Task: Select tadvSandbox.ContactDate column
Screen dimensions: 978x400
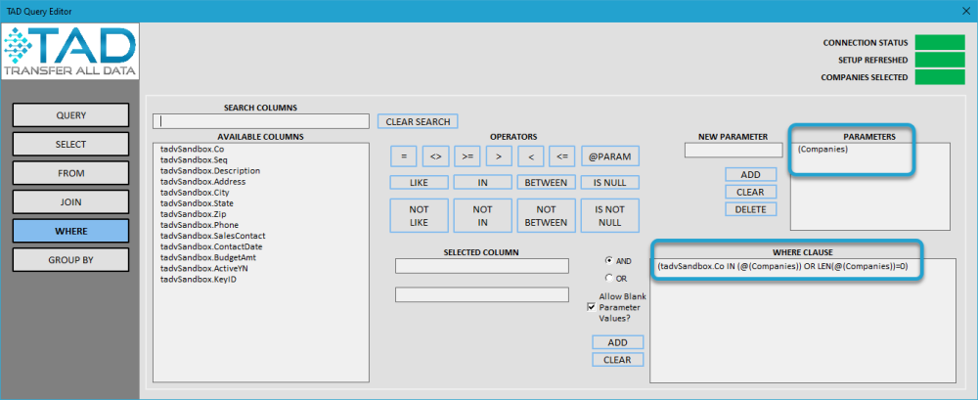Action: tap(211, 246)
